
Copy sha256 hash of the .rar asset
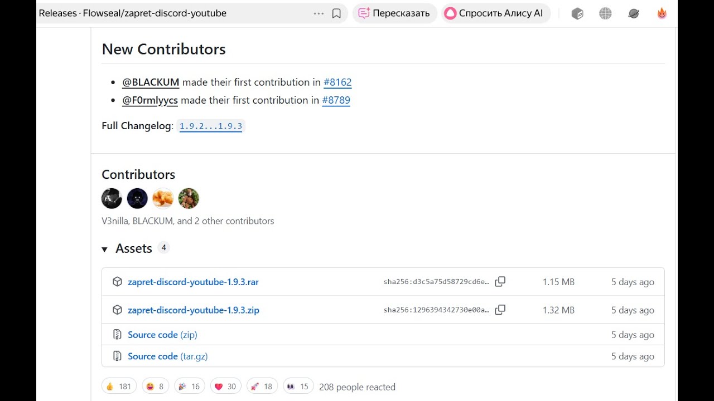click(500, 282)
